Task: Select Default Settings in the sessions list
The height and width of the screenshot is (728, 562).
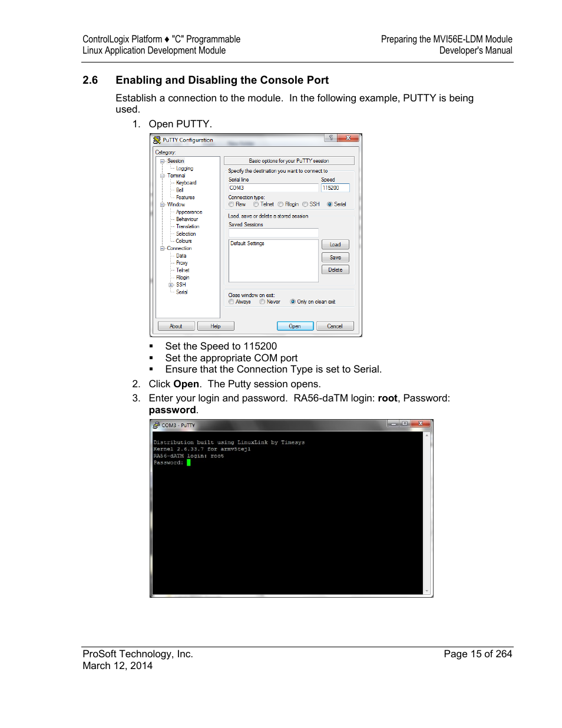Action: tap(247, 243)
